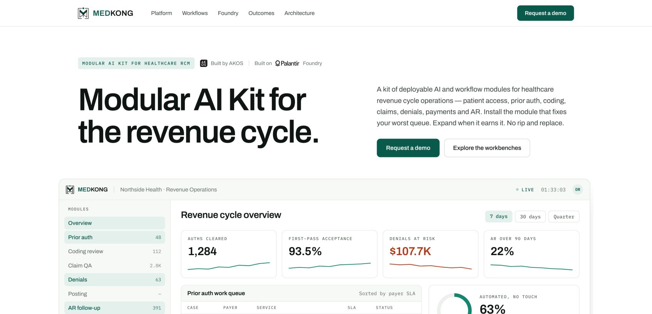The image size is (652, 314).
Task: Open the Platform nav item
Action: [162, 13]
